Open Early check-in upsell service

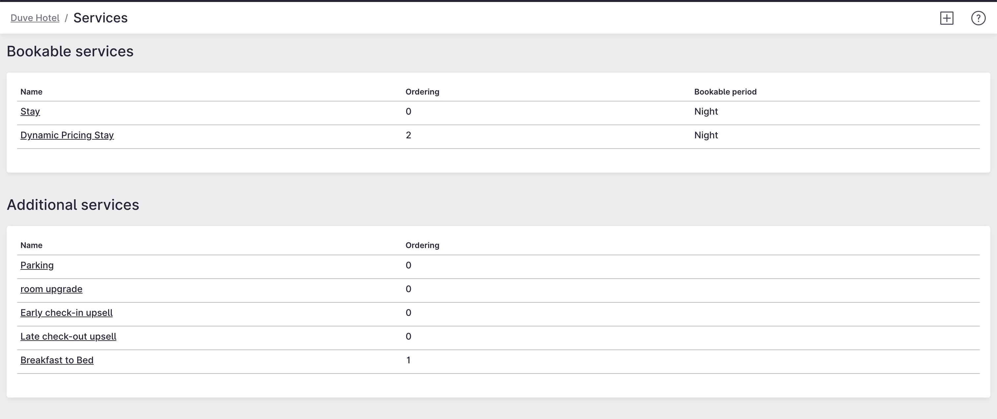[66, 312]
